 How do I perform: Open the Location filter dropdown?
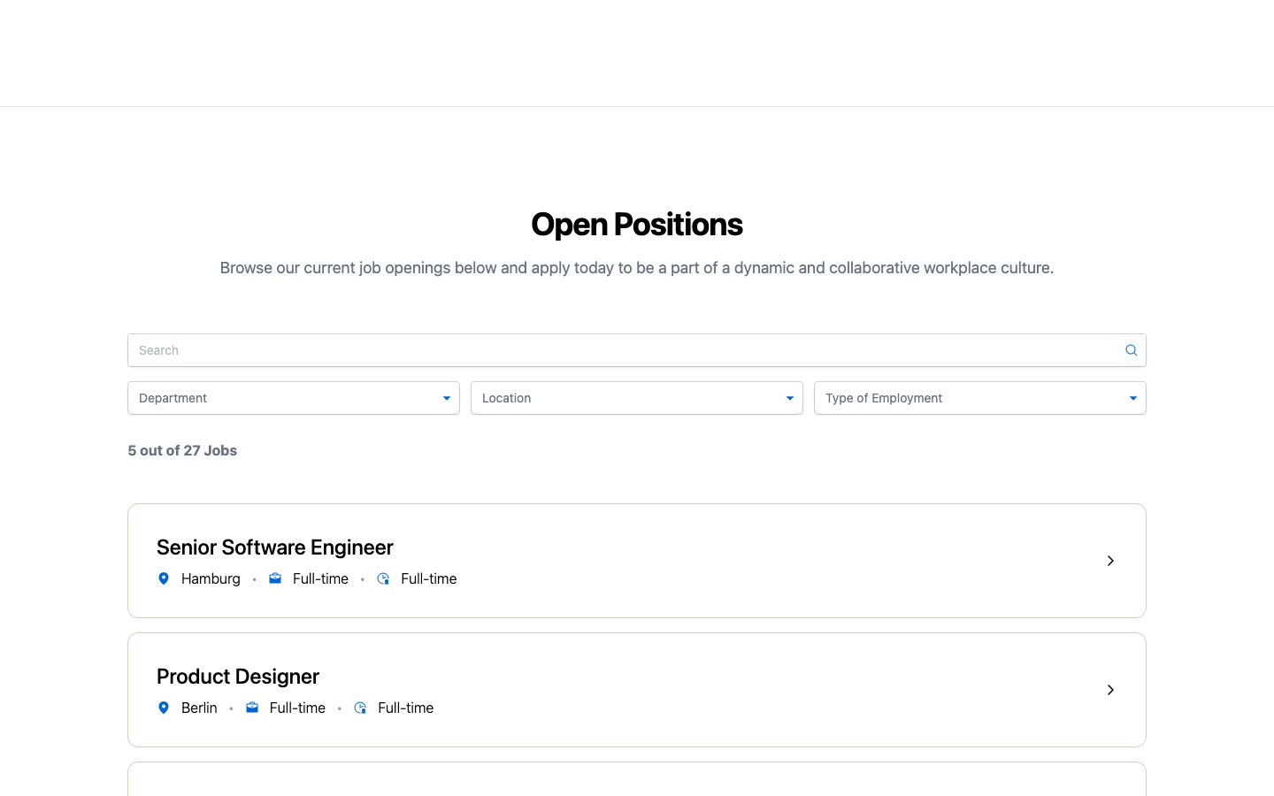[x=637, y=398]
